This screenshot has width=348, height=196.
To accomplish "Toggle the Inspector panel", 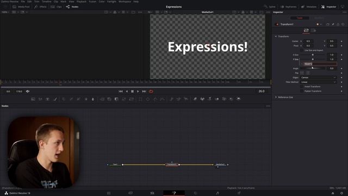I will click(x=328, y=7).
